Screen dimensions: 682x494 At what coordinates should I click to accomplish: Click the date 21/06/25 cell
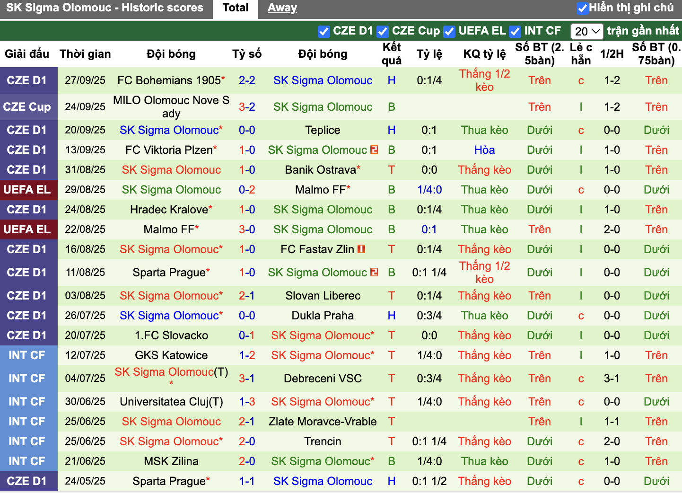(x=85, y=461)
